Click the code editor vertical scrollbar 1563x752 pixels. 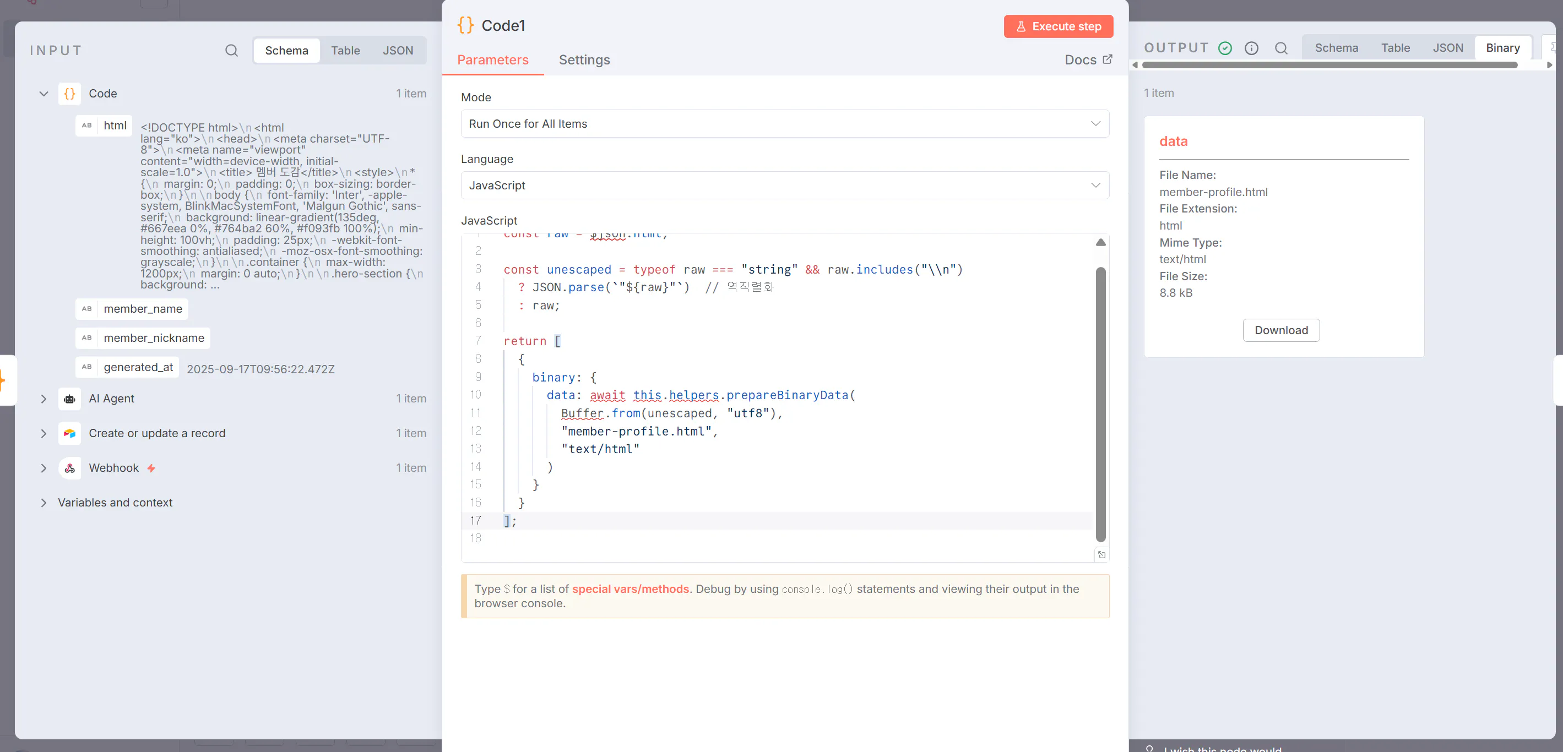(1100, 404)
